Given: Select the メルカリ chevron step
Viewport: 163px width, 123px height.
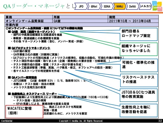Looking at the screenshot, I should coord(146,6).
